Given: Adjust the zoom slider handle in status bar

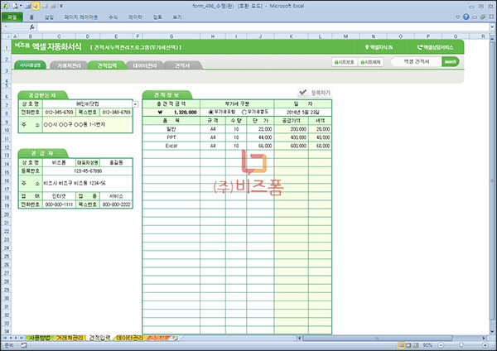Looking at the screenshot, I should [x=461, y=345].
